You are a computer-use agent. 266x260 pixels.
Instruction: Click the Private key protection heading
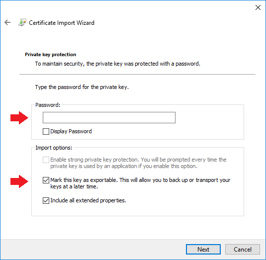[x=50, y=55]
